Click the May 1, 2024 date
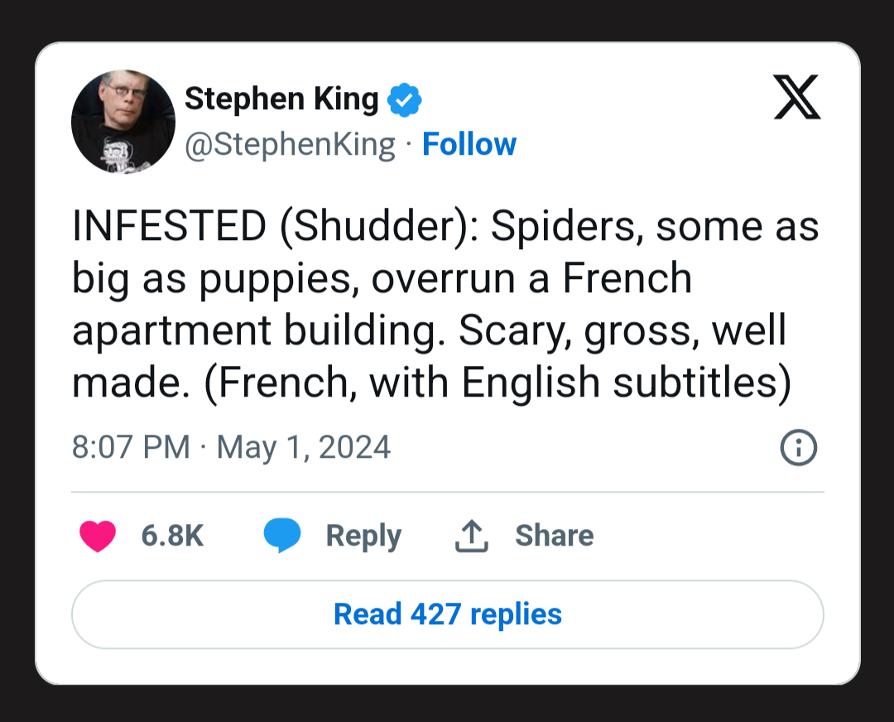Viewport: 894px width, 722px height. (303, 447)
